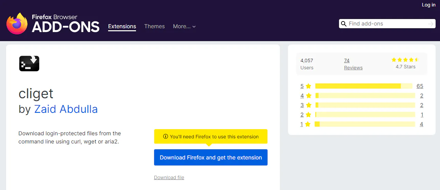Screen dimensions: 440x190
Task: Click the Download file link
Action: pyautogui.click(x=169, y=177)
